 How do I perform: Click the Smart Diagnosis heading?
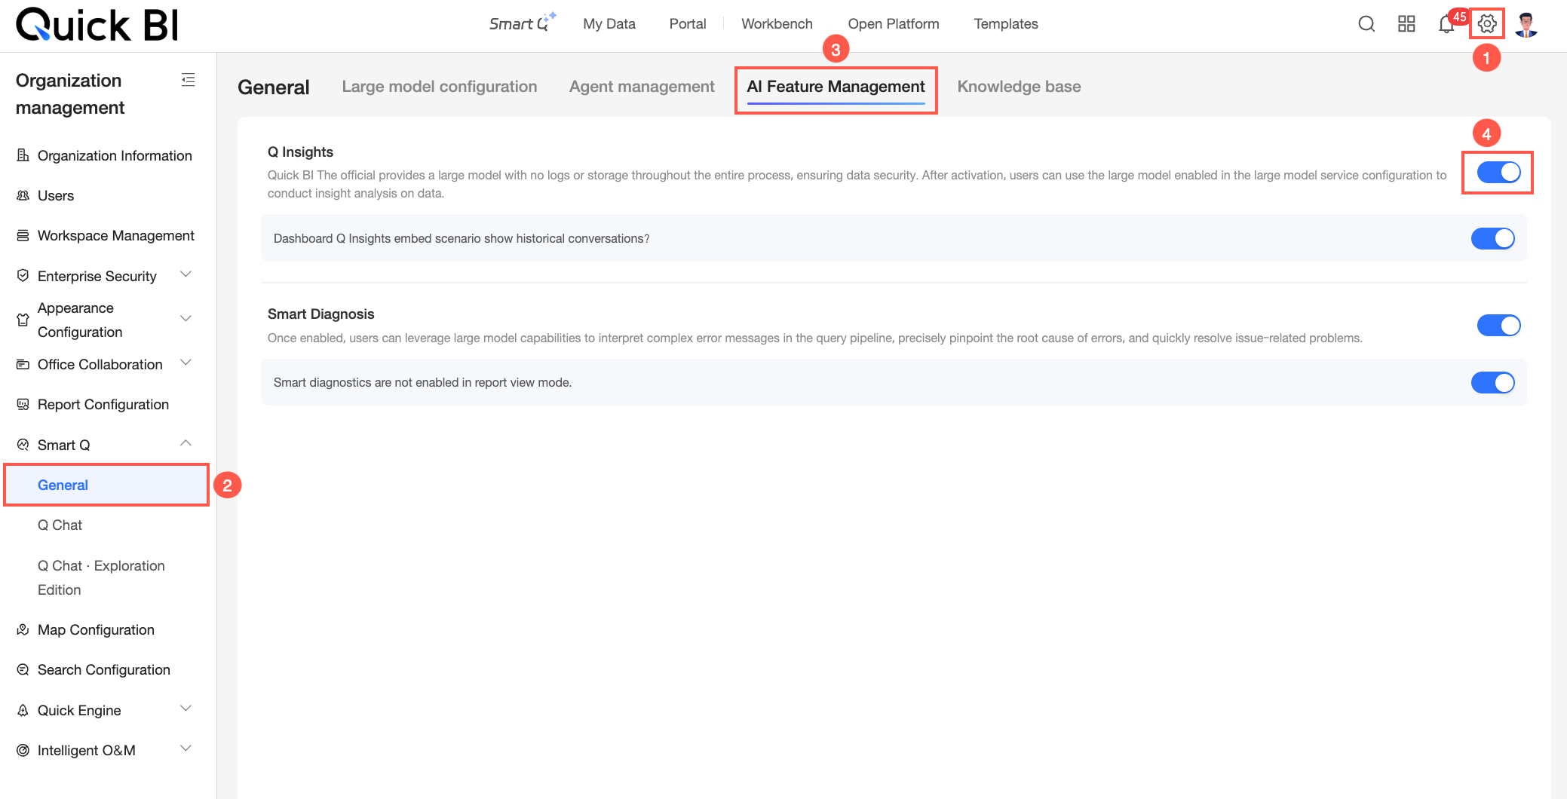tap(320, 314)
